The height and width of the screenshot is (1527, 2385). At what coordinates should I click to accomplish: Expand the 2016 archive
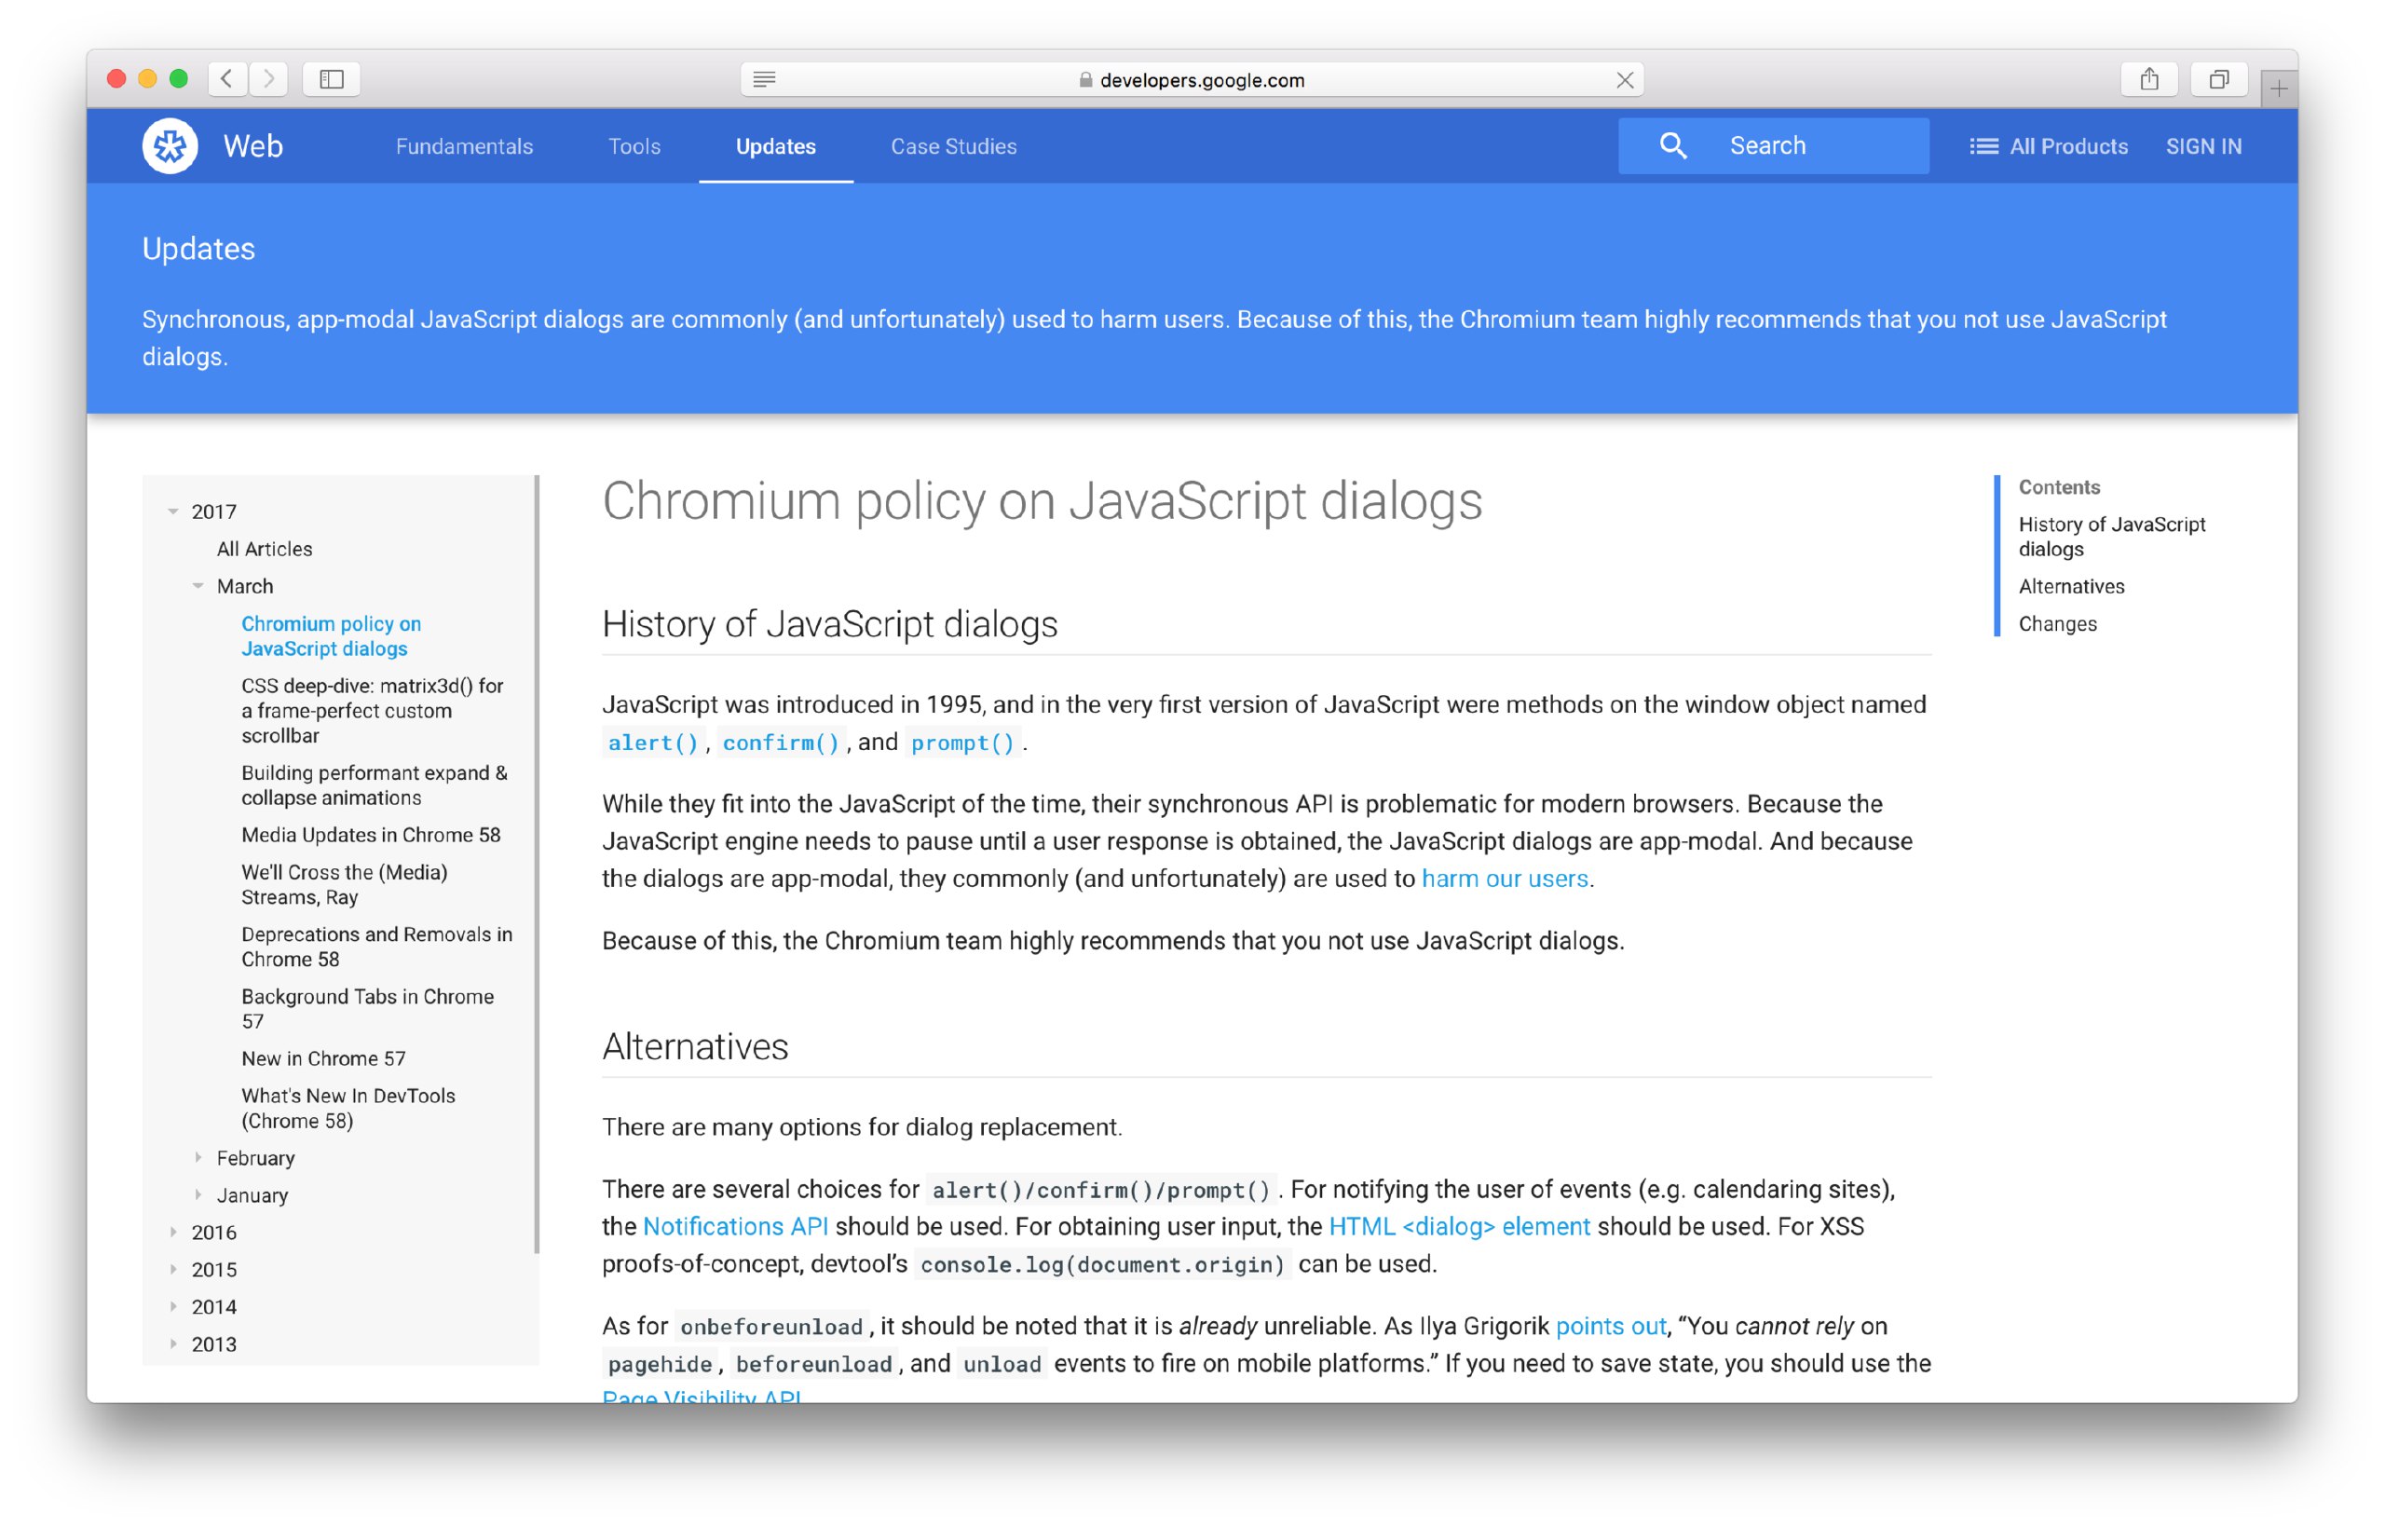(173, 1232)
